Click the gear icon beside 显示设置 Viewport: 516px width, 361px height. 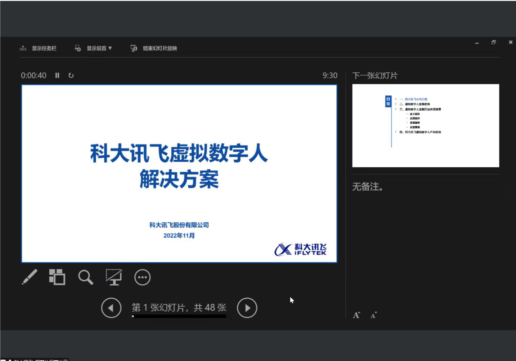(x=78, y=48)
